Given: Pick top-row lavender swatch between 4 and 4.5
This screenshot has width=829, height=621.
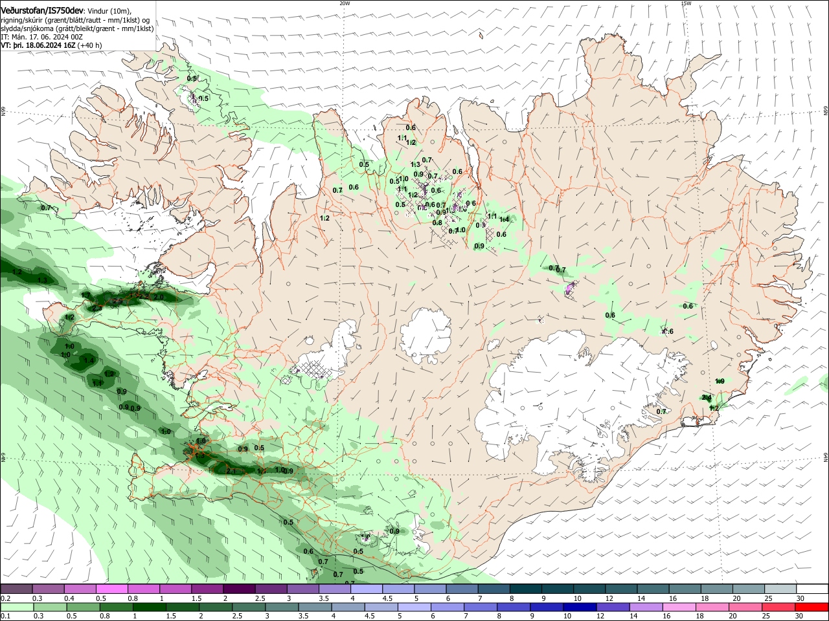Looking at the screenshot, I should coord(367,589).
